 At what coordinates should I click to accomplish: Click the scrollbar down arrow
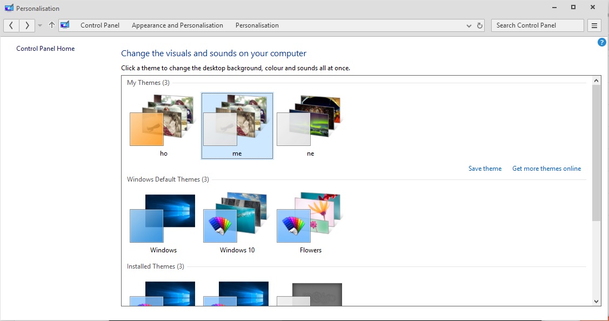click(x=596, y=301)
